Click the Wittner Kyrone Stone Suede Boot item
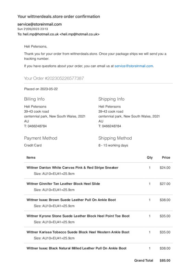 pyautogui.click(x=78, y=216)
